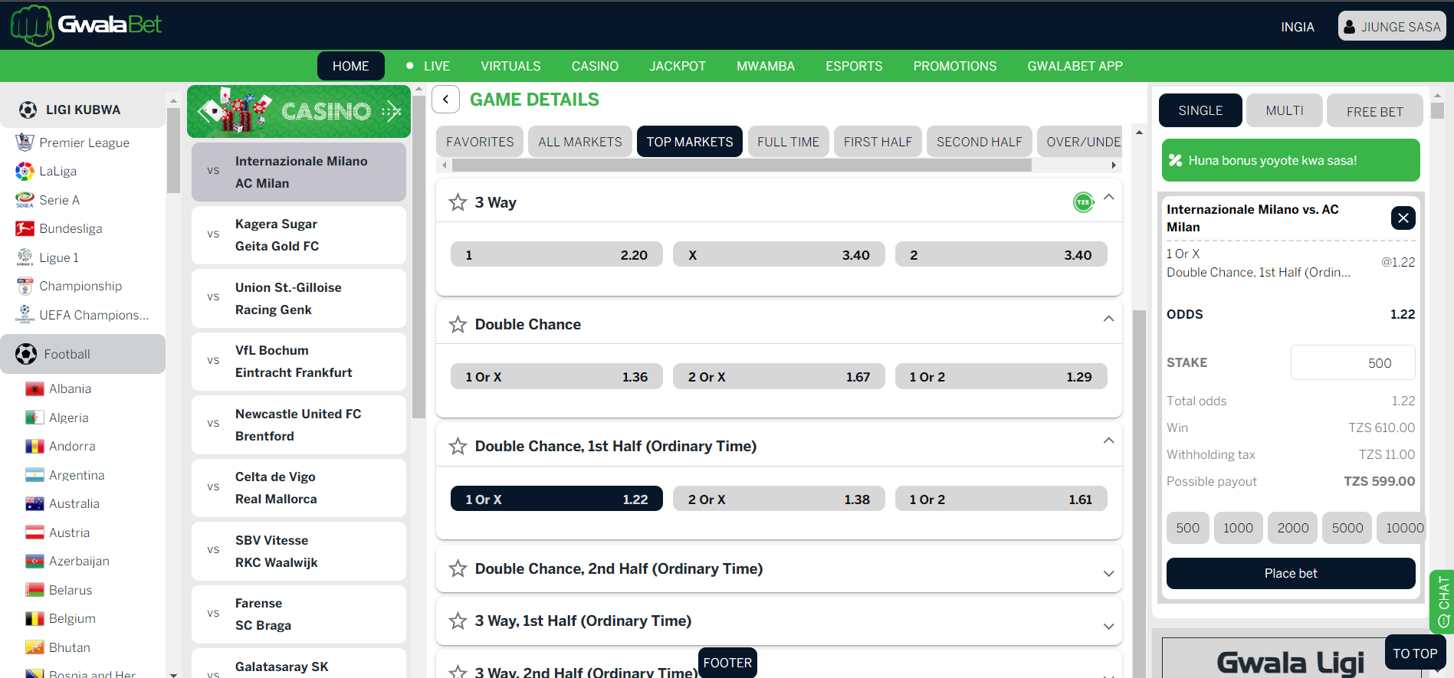The height and width of the screenshot is (678, 1454).
Task: Click the Argentina flag icon
Action: (34, 475)
